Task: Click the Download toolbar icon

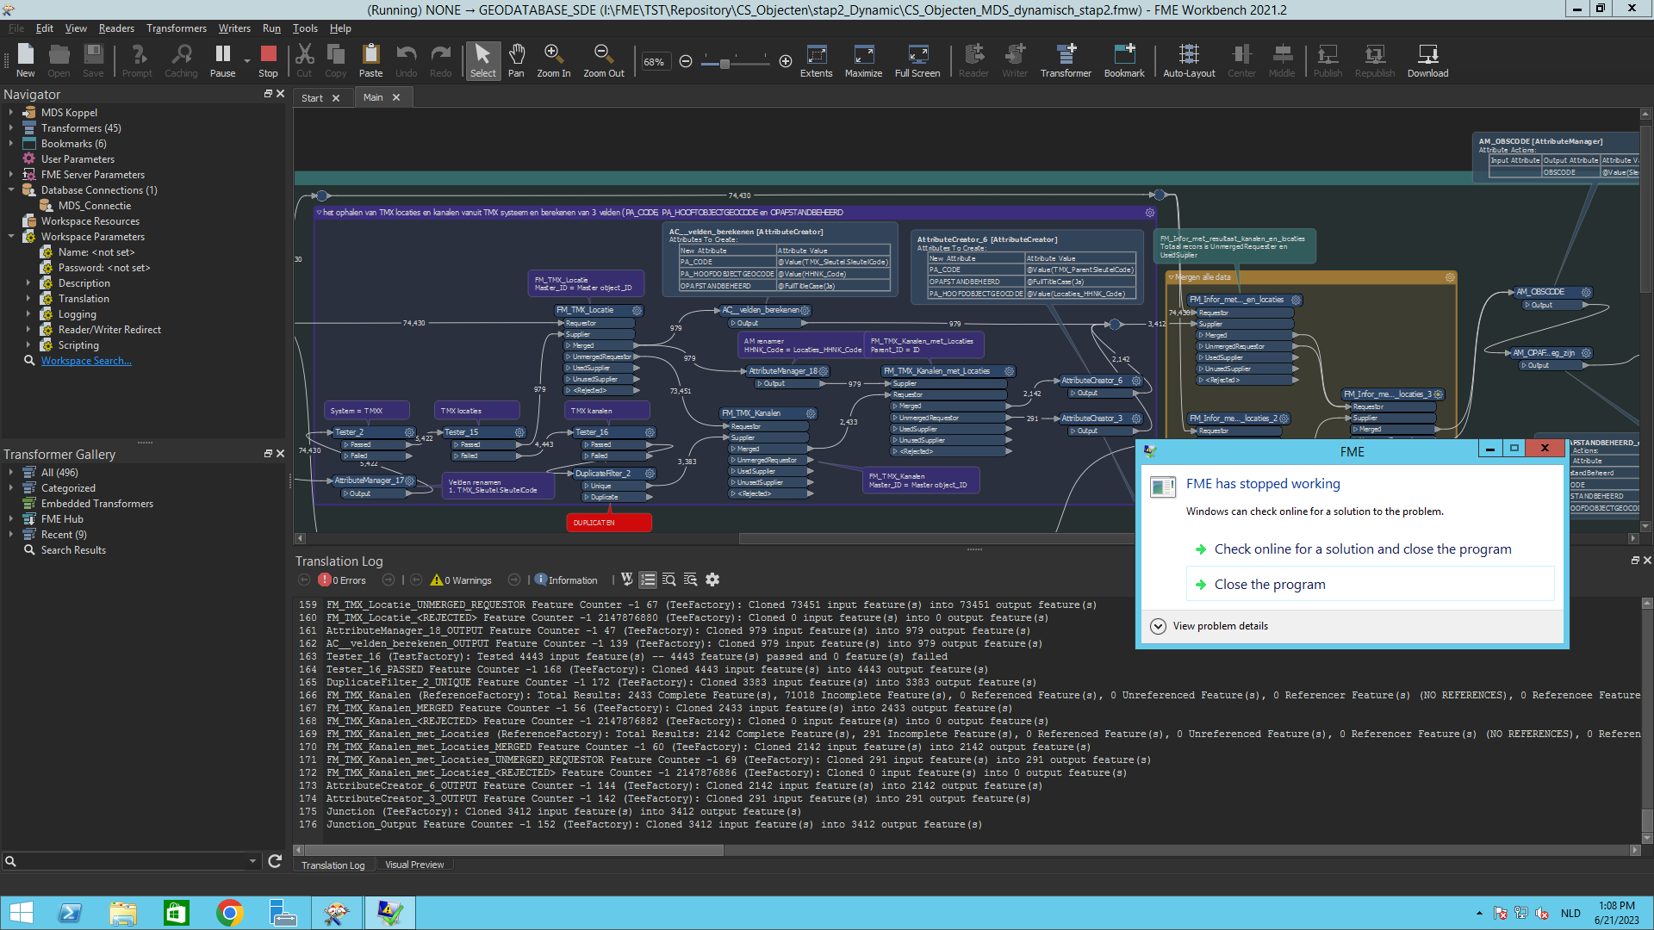Action: pos(1427,60)
